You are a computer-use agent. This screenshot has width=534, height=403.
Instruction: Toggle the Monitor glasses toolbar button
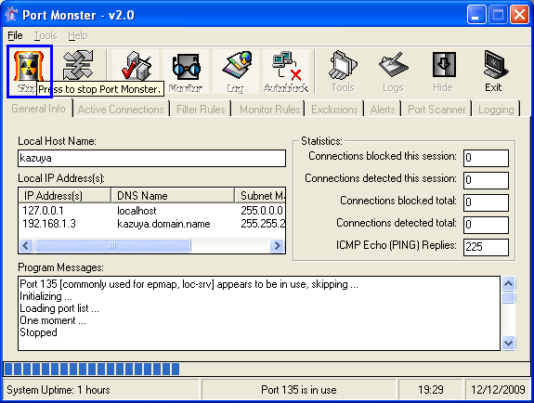coord(186,71)
